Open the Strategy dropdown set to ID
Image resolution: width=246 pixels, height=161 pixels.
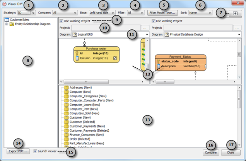27,13
